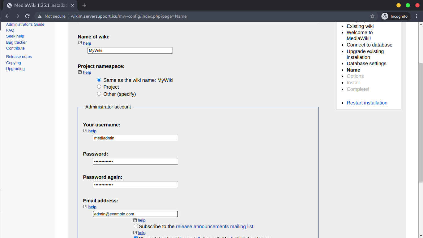The width and height of the screenshot is (423, 238).
Task: Expand help under Project namespace
Action: point(87,73)
